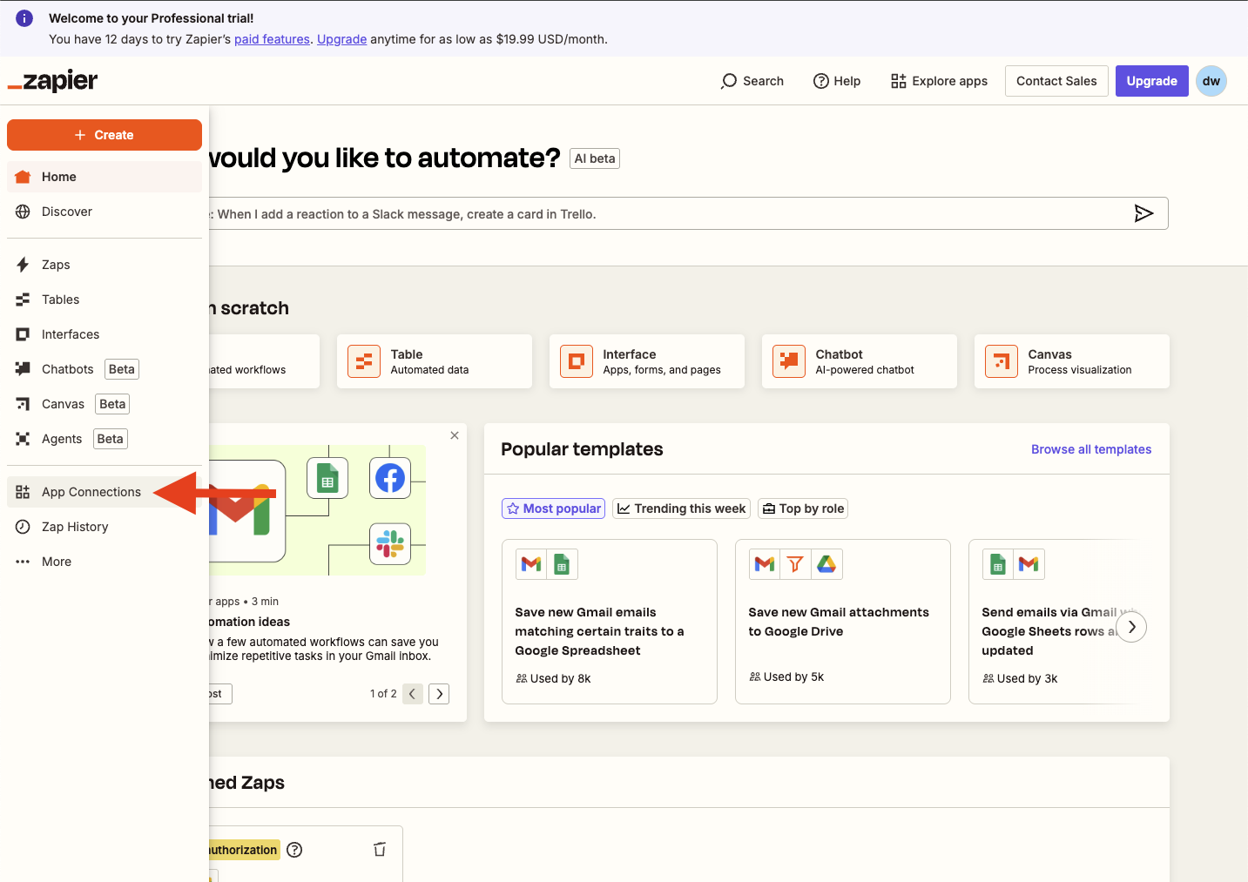Screen dimensions: 1248x882
Task: Click the Table icon in the start cards
Action: pyautogui.click(x=364, y=361)
